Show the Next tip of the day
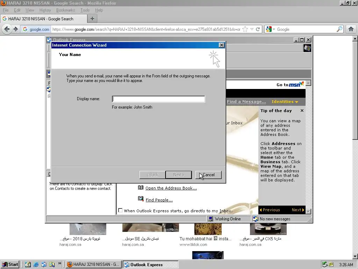Screen dimensions: 358x269 [x=298, y=210]
